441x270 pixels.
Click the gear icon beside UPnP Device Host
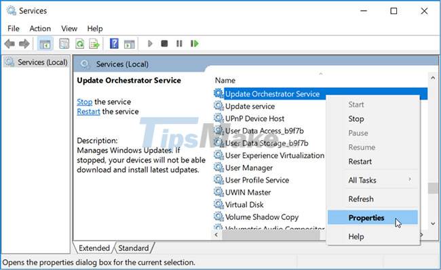pyautogui.click(x=218, y=118)
